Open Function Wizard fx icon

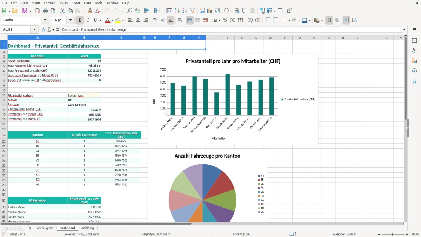pos(44,29)
